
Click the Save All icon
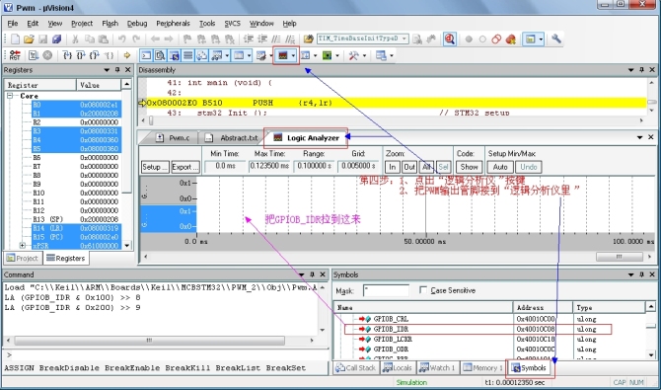[x=57, y=39]
